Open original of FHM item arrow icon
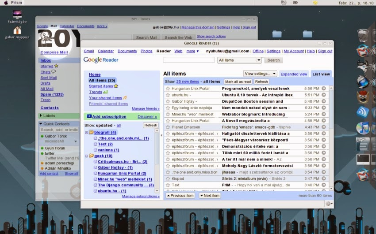This screenshot has width=376, height=234. click(324, 185)
